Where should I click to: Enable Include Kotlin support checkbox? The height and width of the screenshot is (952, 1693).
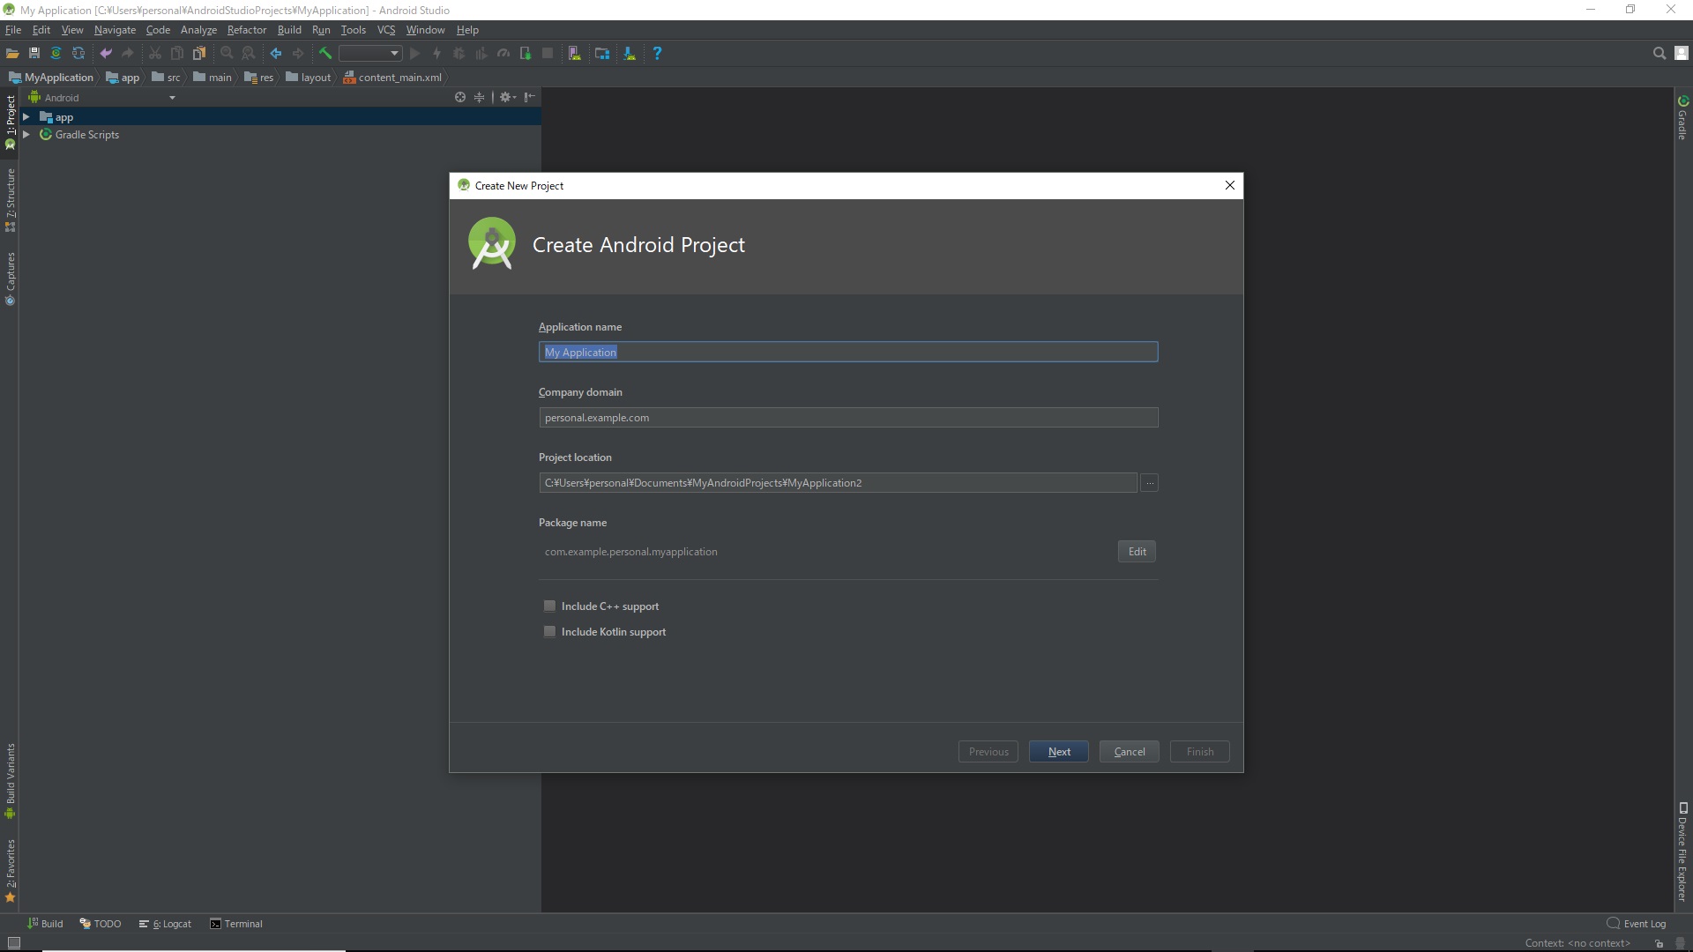pyautogui.click(x=550, y=632)
